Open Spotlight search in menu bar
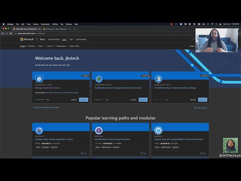This screenshot has height=181, width=241. coord(216,24)
